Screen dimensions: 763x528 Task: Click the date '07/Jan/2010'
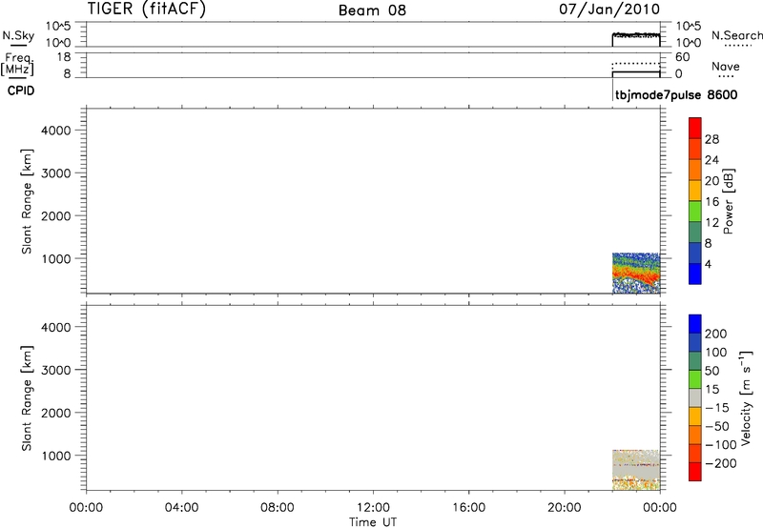[x=609, y=10]
